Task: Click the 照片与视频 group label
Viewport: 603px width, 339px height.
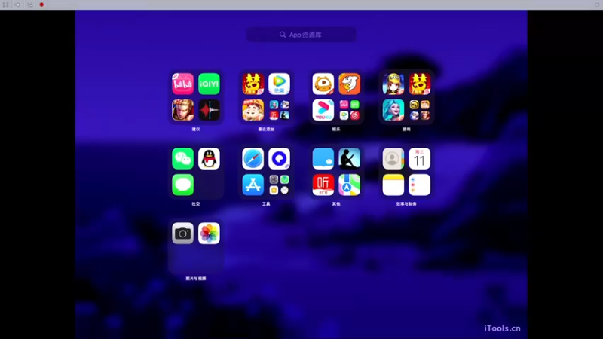Action: 196,278
